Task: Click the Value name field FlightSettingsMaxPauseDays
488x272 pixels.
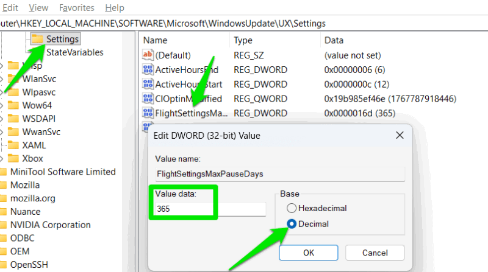Action: pos(280,174)
